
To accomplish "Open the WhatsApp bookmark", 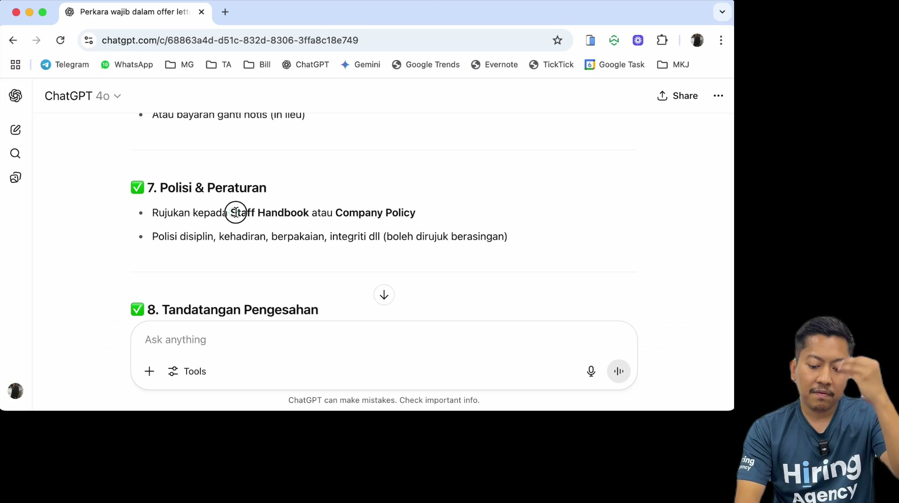I will (x=127, y=65).
